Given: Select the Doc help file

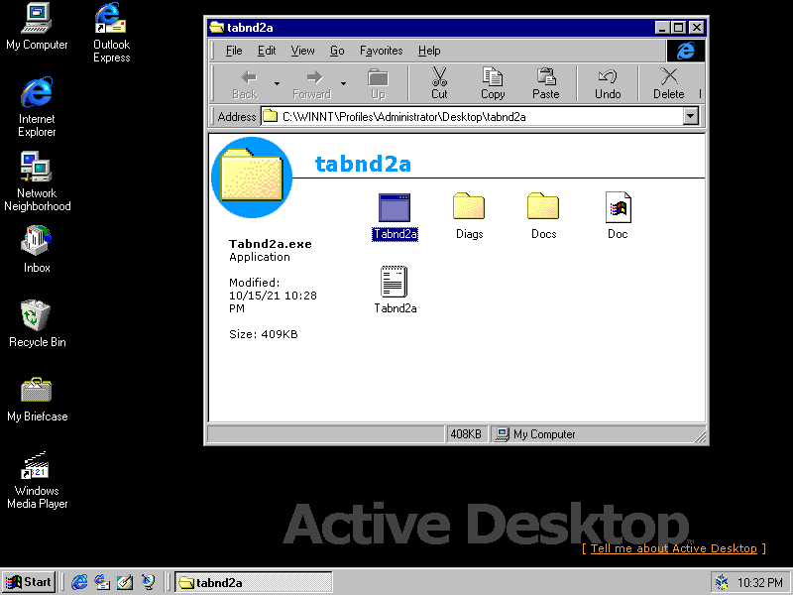Looking at the screenshot, I should pos(618,216).
